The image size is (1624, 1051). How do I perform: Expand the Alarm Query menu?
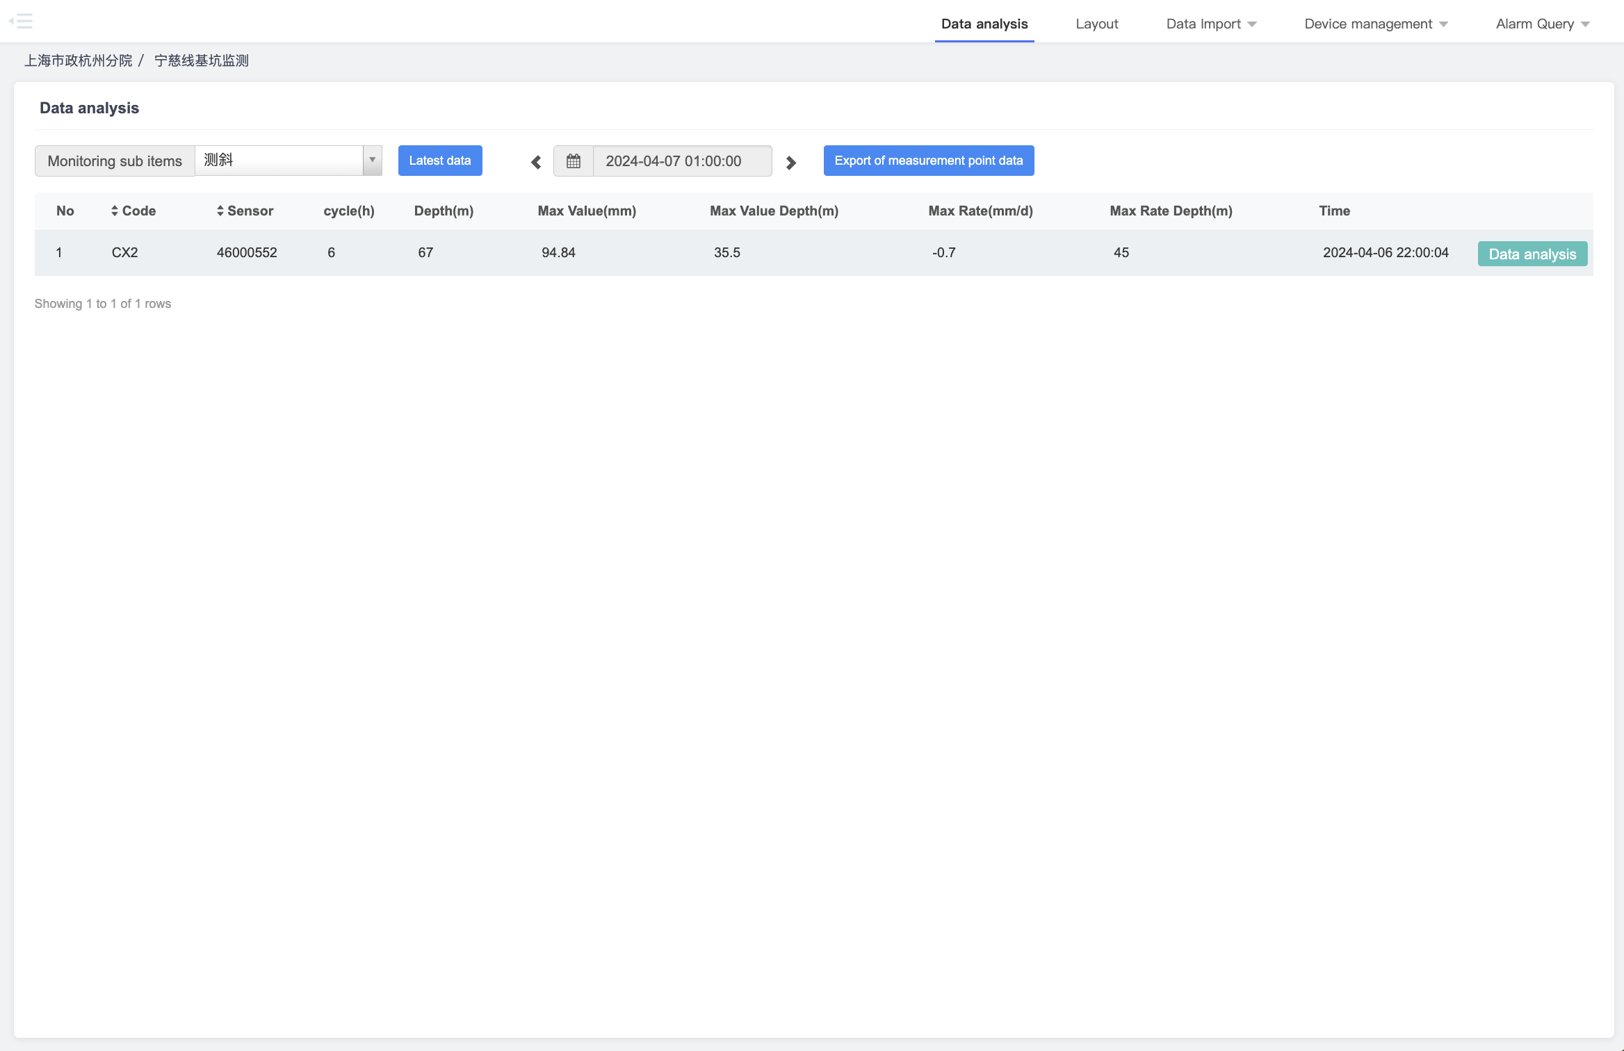[1542, 24]
